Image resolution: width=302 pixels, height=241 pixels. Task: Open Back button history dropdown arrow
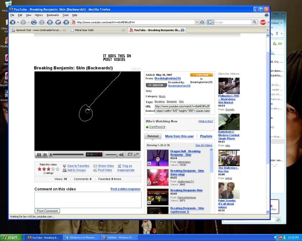pos(18,22)
